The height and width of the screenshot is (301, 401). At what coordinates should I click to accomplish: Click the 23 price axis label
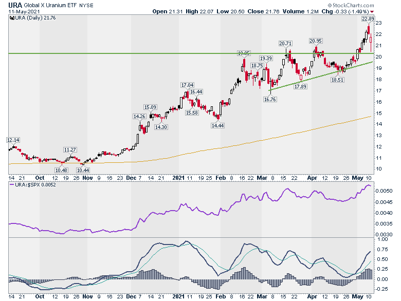pos(378,23)
